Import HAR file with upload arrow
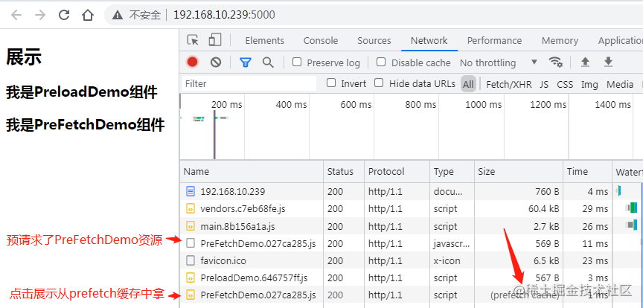This screenshot has height=308, width=643. tap(585, 62)
